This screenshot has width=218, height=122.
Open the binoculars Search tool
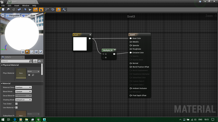tap(19, 9)
